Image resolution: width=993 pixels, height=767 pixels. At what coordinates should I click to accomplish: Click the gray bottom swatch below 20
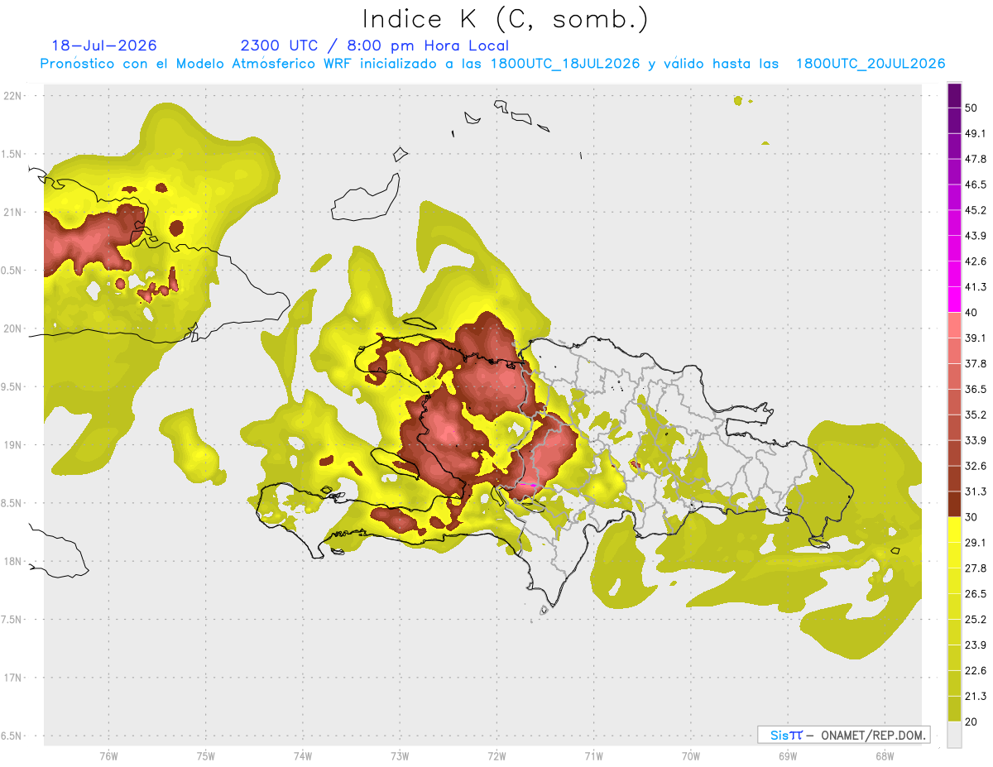click(x=955, y=734)
